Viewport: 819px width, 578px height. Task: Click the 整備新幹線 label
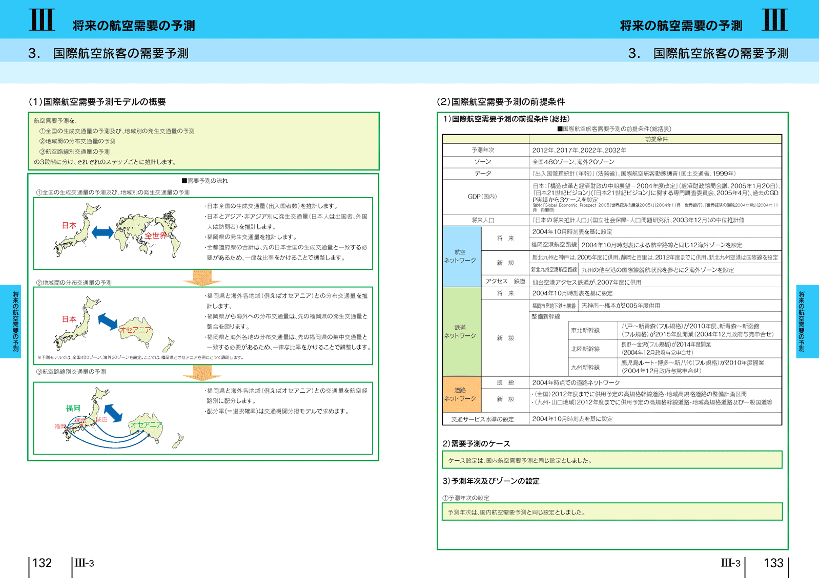(x=546, y=316)
